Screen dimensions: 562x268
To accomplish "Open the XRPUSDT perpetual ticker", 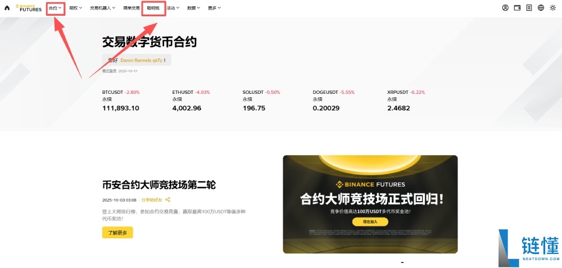I will click(406, 101).
